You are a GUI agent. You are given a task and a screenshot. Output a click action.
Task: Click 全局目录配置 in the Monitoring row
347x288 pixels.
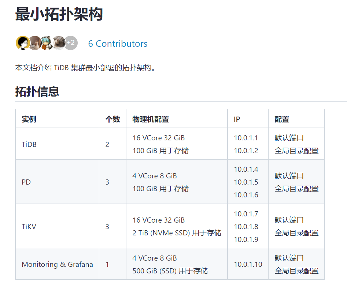pos(296,271)
